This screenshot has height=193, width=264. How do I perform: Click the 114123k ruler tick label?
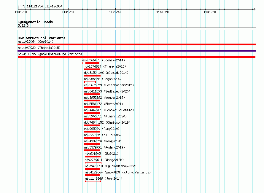coord(68,12)
